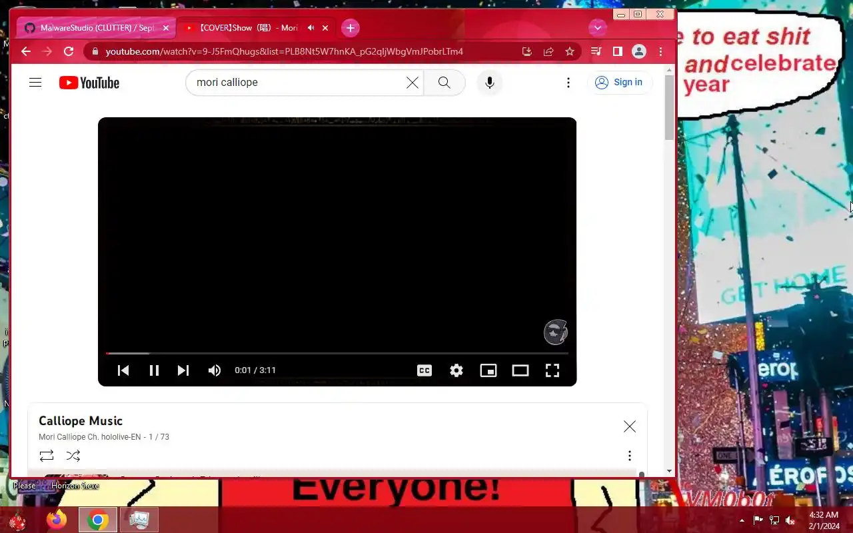Reload the current page

69,51
